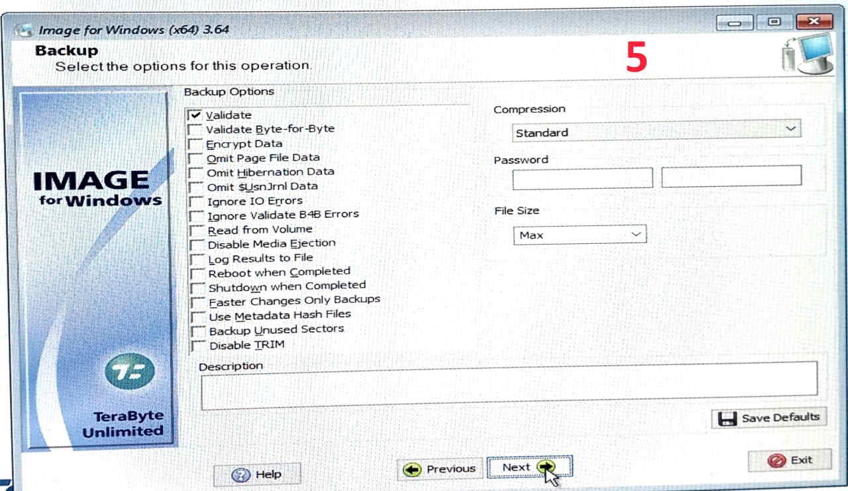The width and height of the screenshot is (848, 491).
Task: Tick Ignore Validate B4B Errors
Action: [196, 216]
